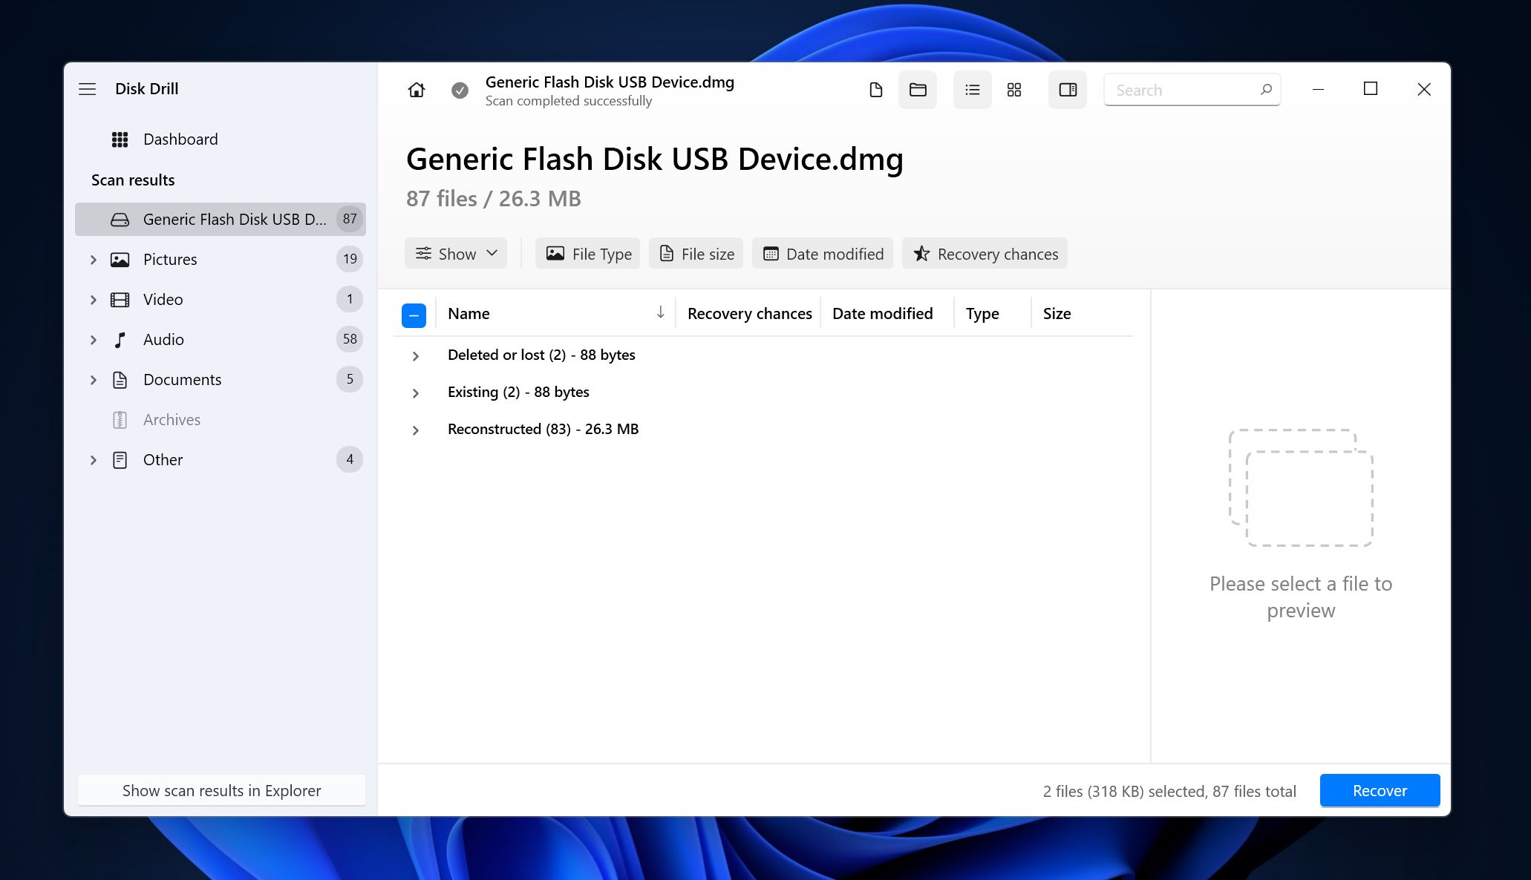Click the new file icon in toolbar

875,89
